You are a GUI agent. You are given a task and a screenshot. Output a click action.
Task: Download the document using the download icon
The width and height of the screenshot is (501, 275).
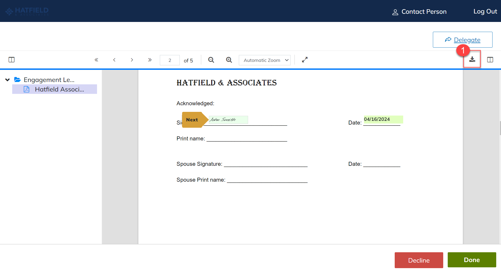472,59
